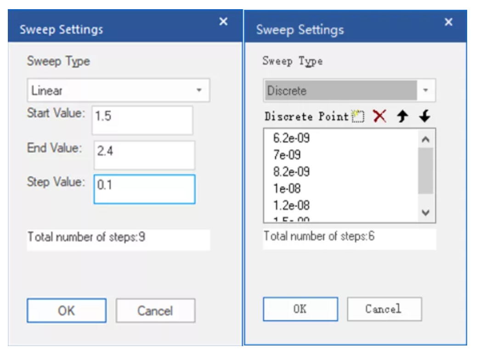Confirm the Linear sweep with OK

pos(67,310)
